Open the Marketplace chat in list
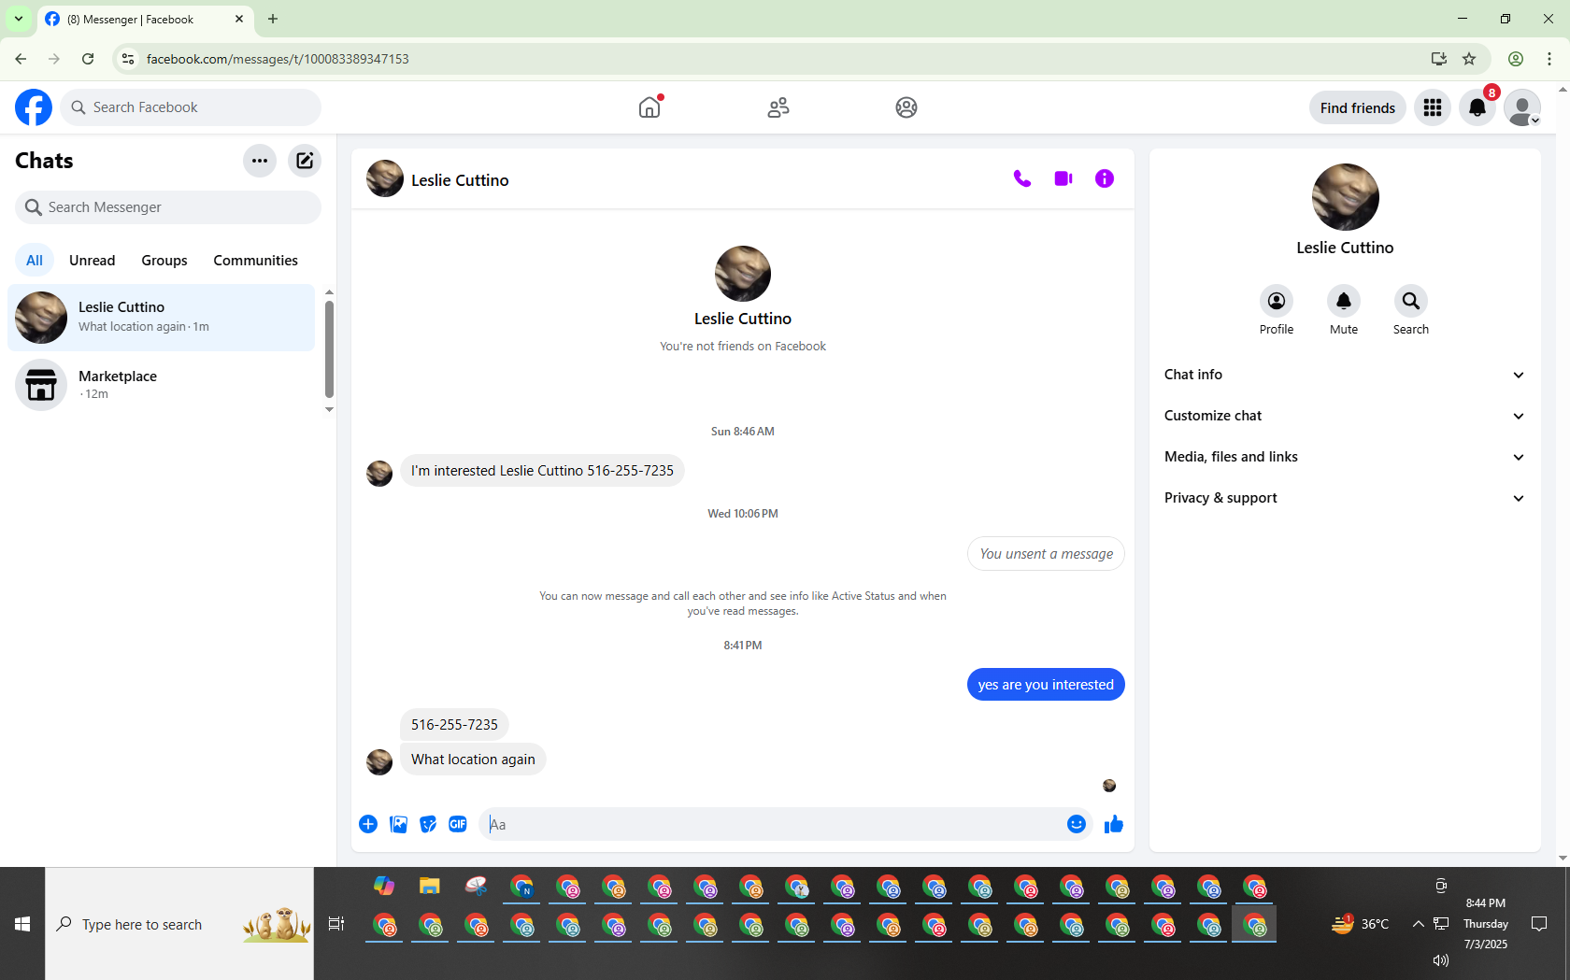The height and width of the screenshot is (980, 1570). coord(162,385)
